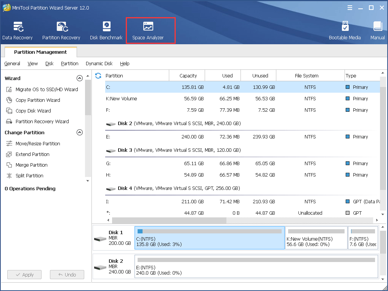This screenshot has height=291, width=388.
Task: Open the General menu
Action: 12,64
